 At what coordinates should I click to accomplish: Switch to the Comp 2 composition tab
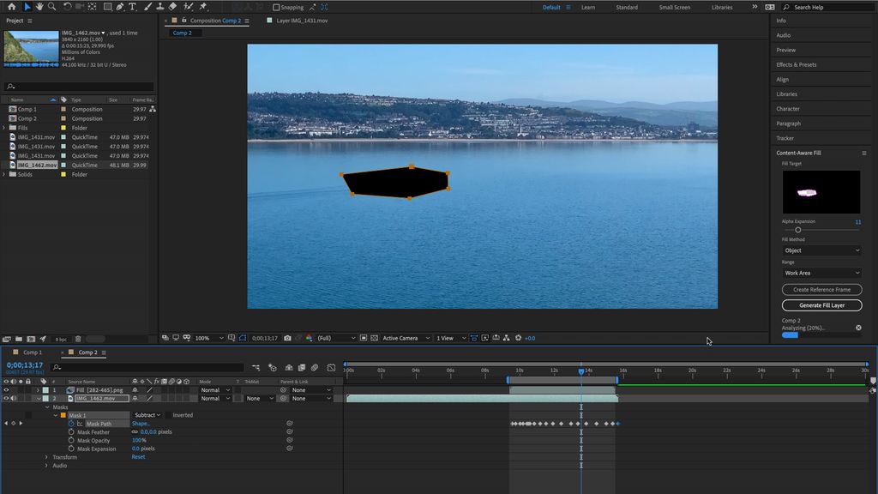point(183,33)
